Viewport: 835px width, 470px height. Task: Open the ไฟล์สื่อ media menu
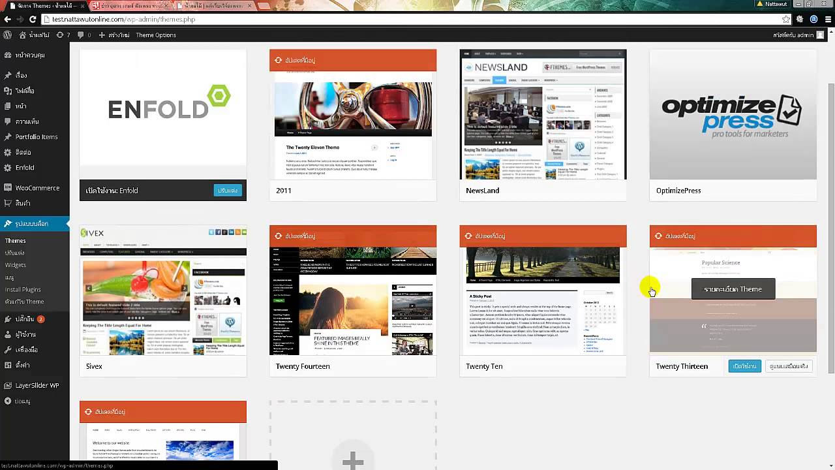pos(35,90)
